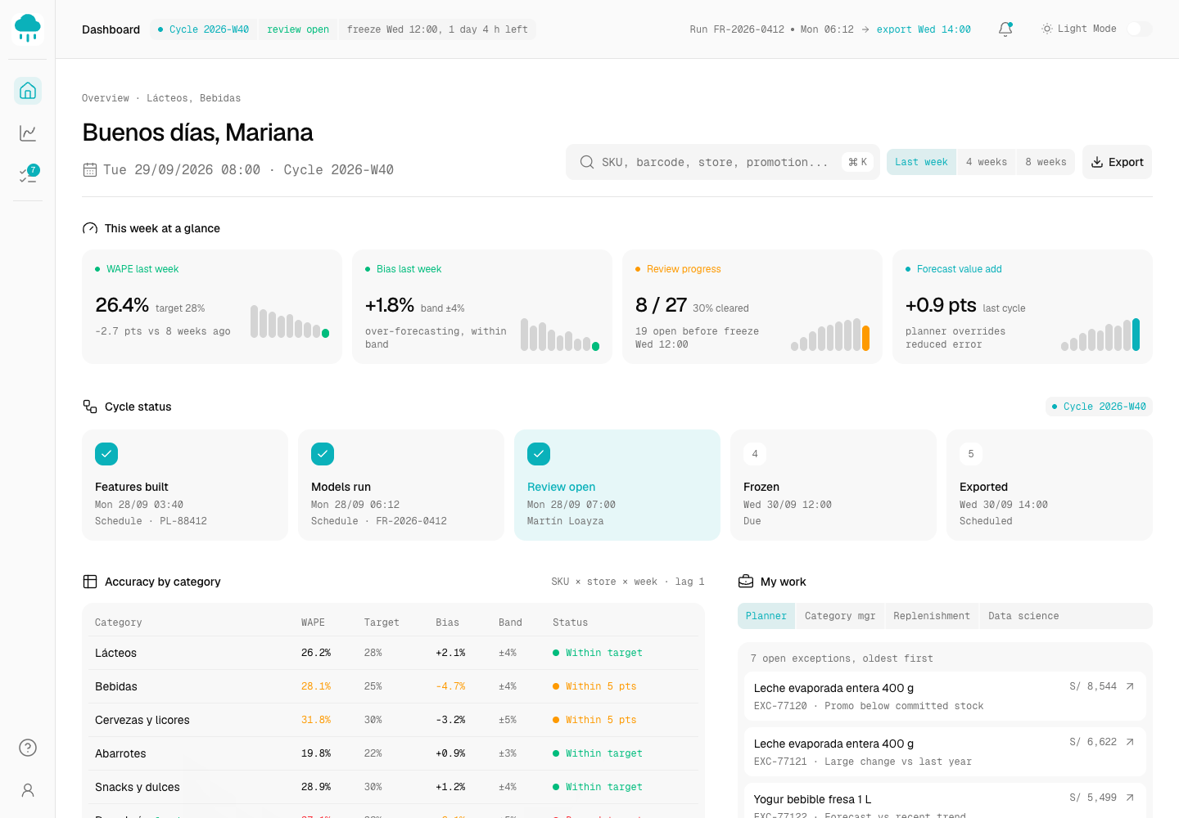Viewport: 1179px width, 818px height.
Task: Select the Last week range
Action: click(921, 162)
